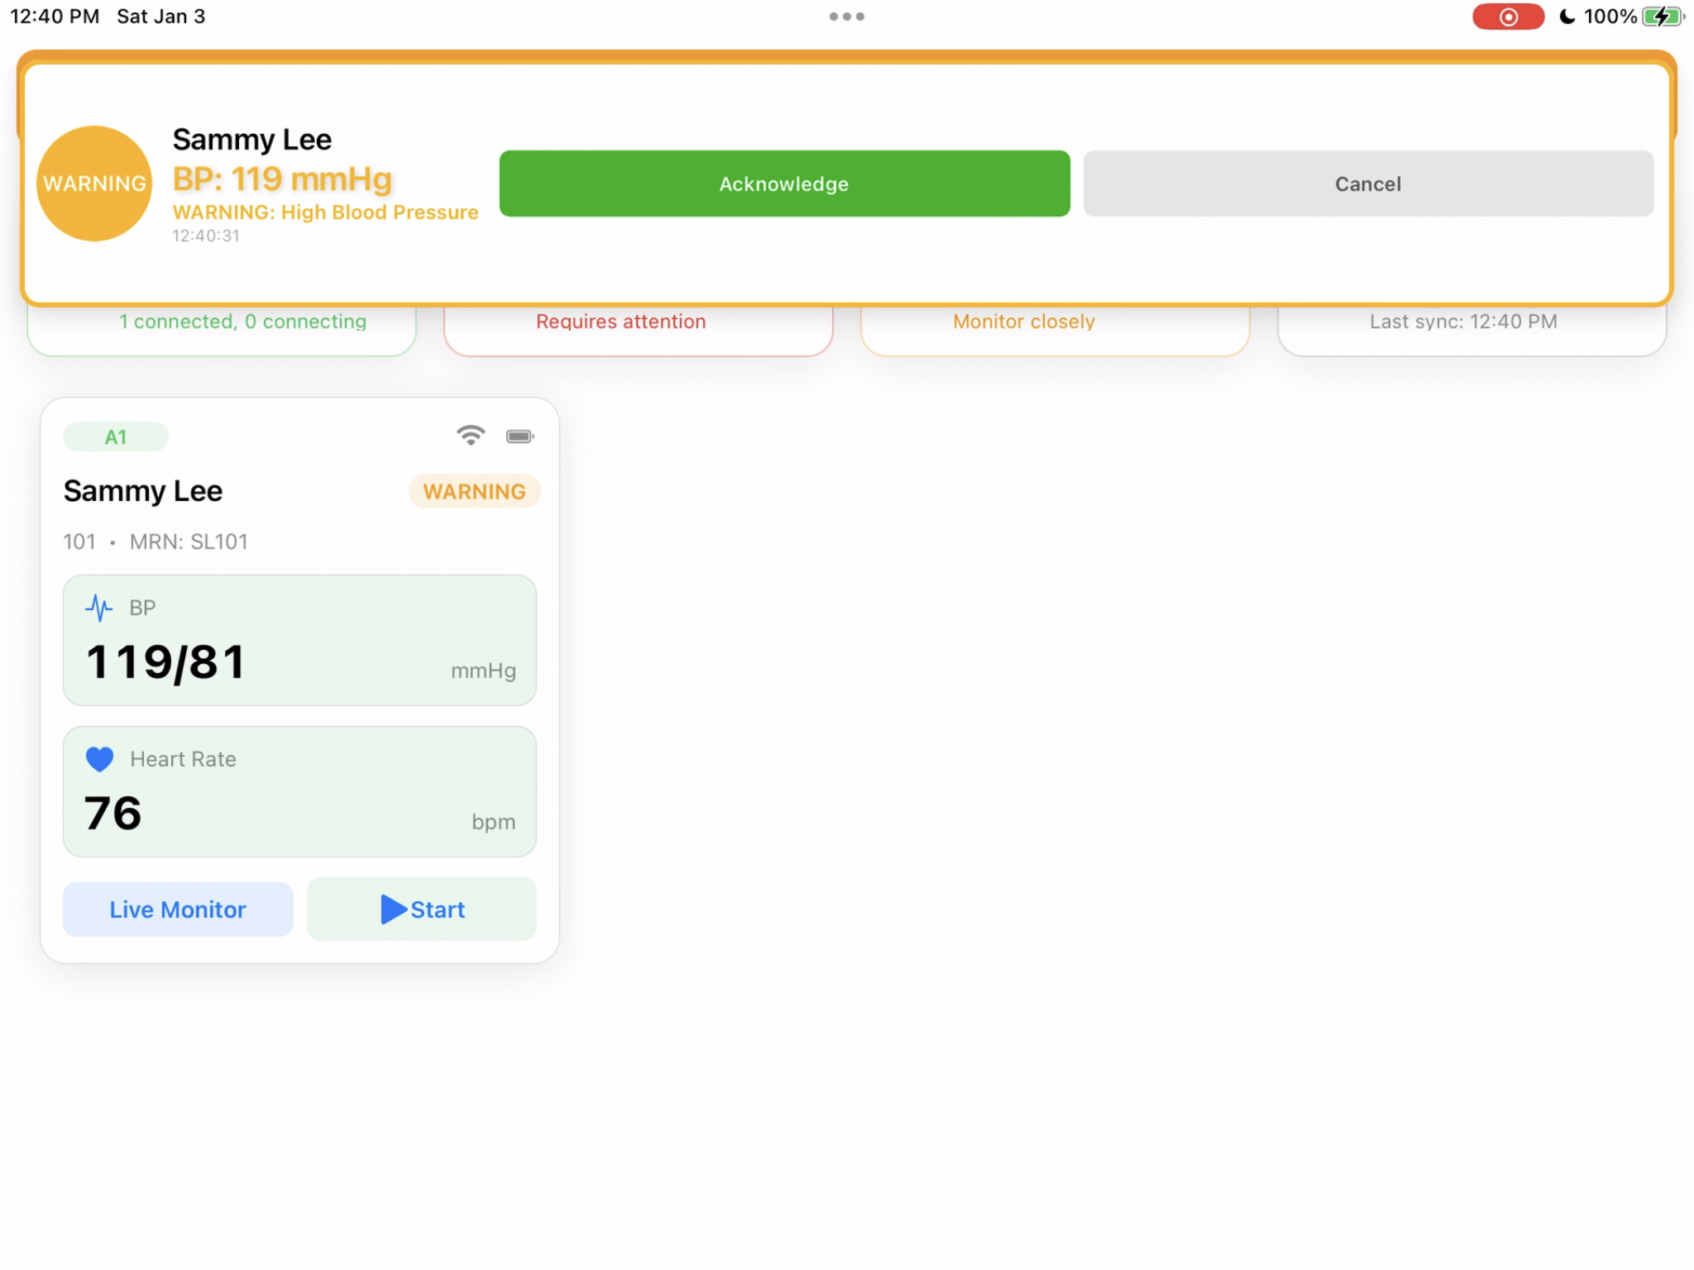Open the Heart Rate 76 bpm tile
Image resolution: width=1694 pixels, height=1270 pixels.
click(299, 791)
